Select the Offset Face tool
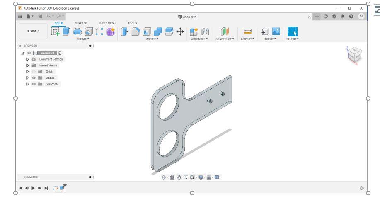The height and width of the screenshot is (199, 380). click(169, 32)
